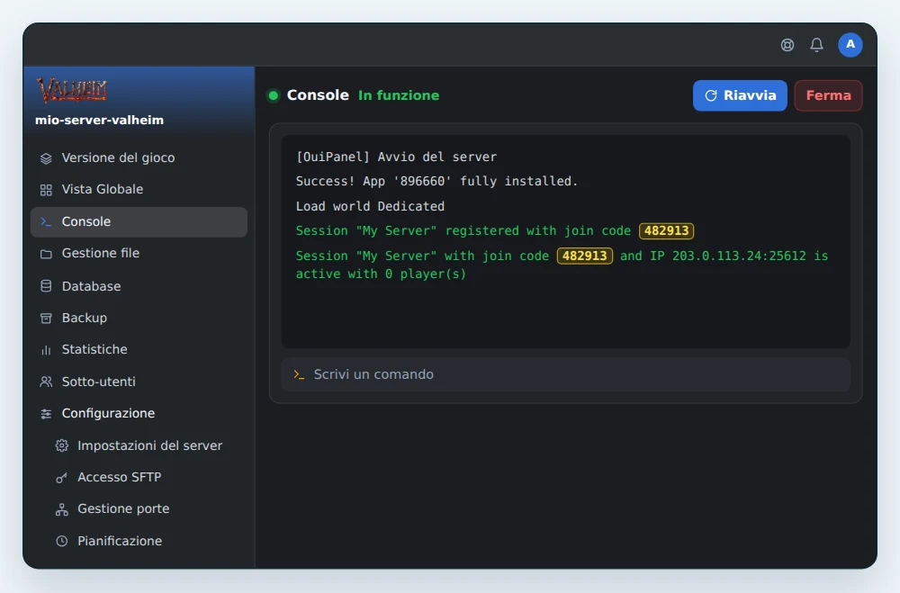
Task: Click the bar chart icon beside Statistiche
Action: coord(46,350)
